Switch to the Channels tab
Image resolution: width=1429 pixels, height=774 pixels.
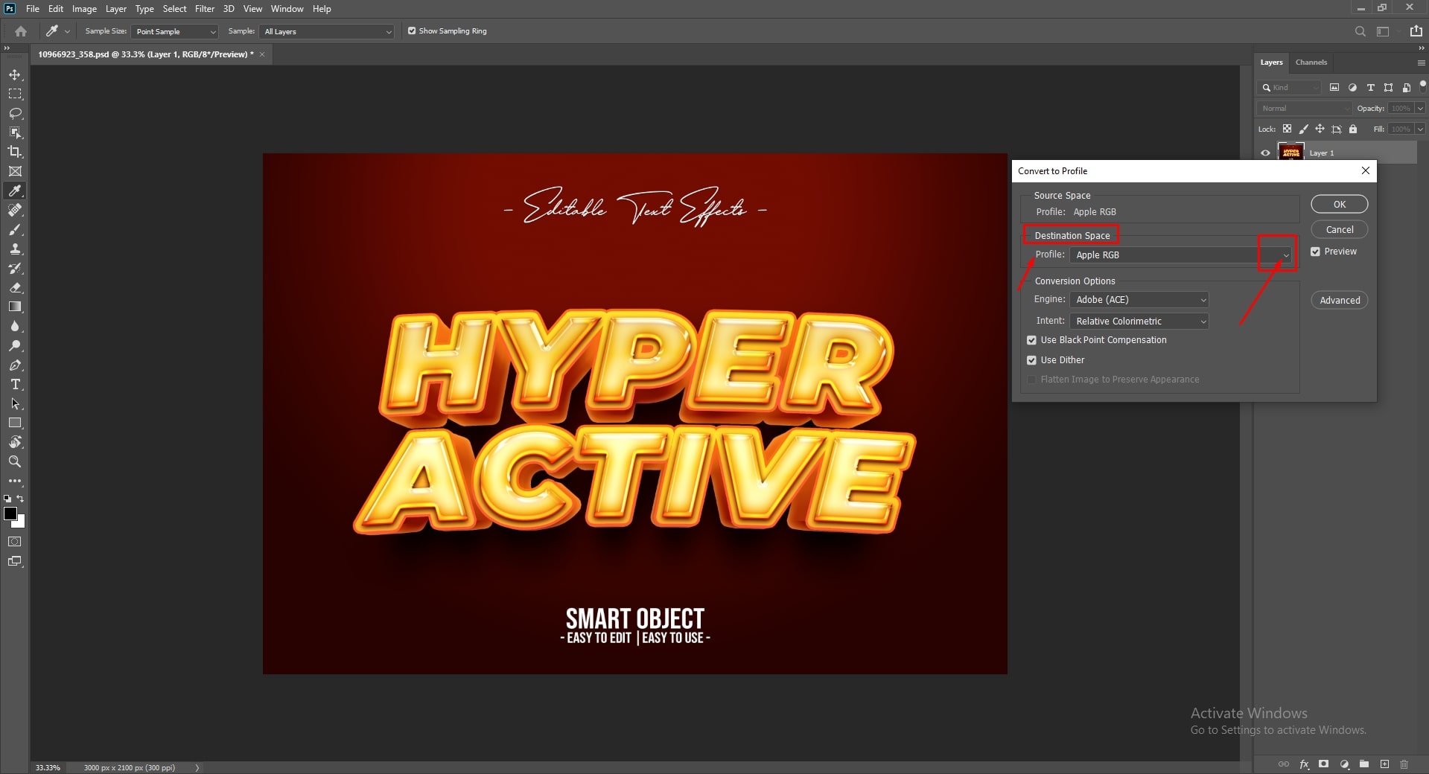click(x=1311, y=63)
